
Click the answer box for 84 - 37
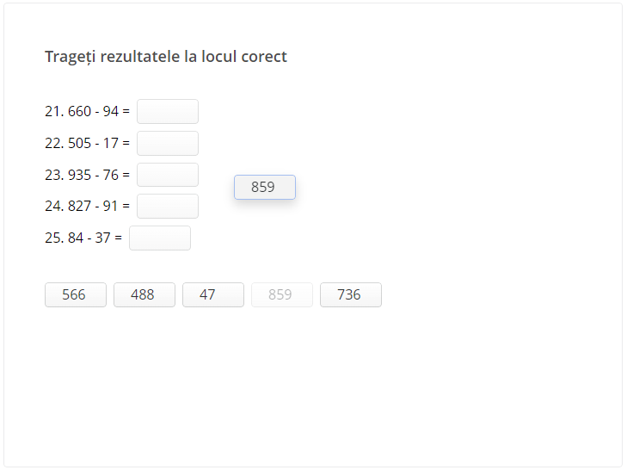point(160,238)
